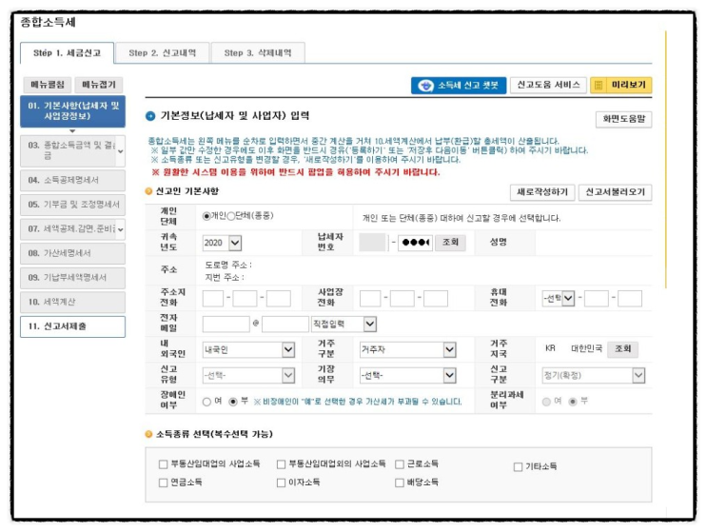This screenshot has height=532, width=707.
Task: Click 조회 next to 거주지국
Action: [x=622, y=349]
